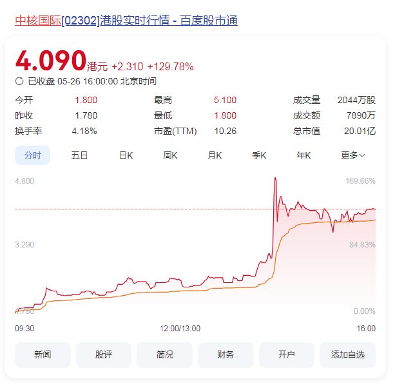Click the 今开 value 1.800

(86, 100)
